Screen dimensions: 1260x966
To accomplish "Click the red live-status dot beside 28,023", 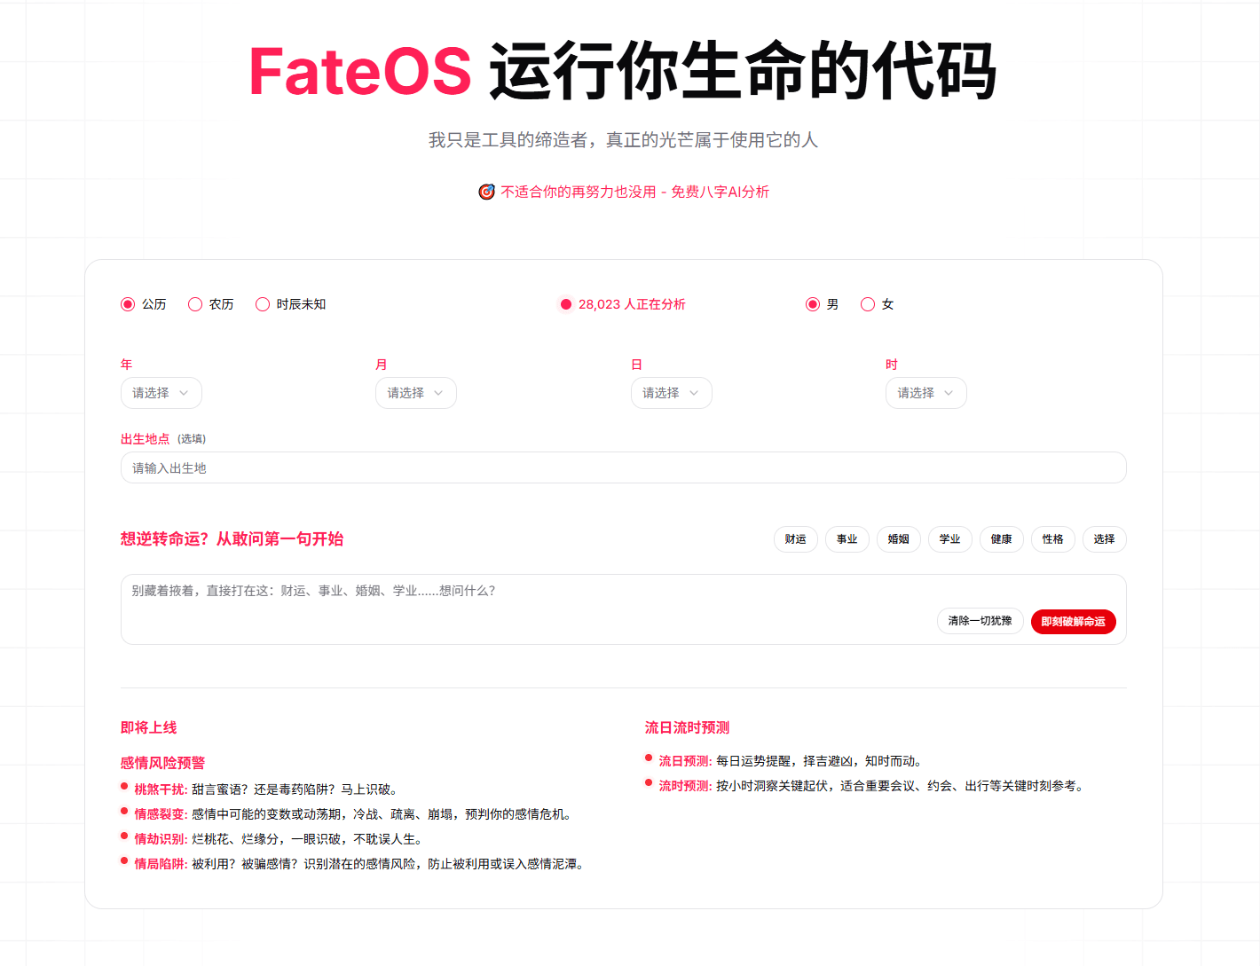I will coord(566,304).
